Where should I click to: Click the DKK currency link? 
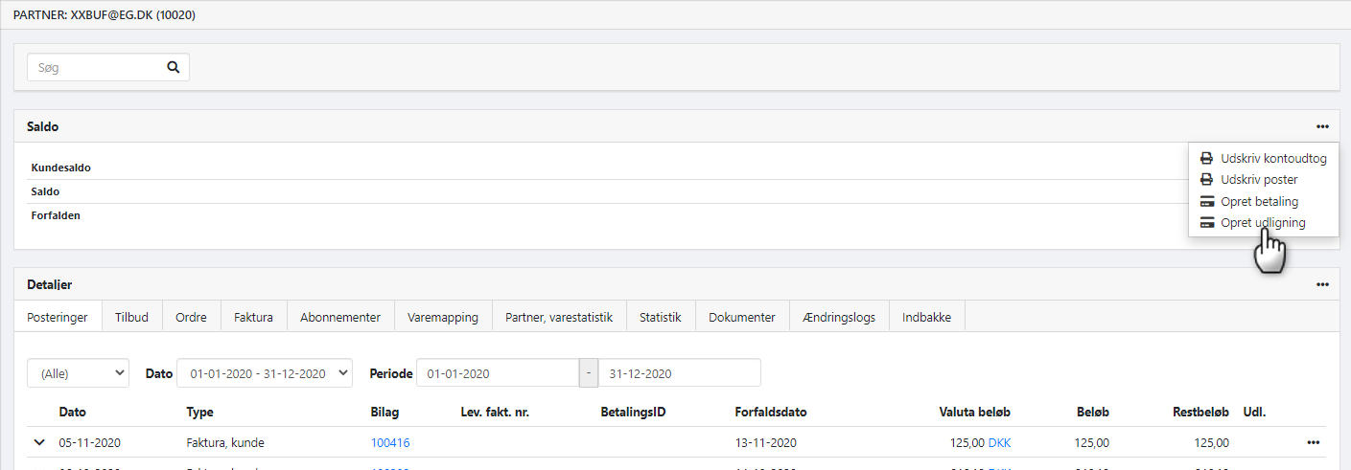pyautogui.click(x=999, y=442)
